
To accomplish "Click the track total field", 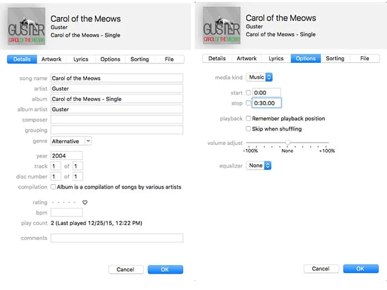I will (78, 166).
